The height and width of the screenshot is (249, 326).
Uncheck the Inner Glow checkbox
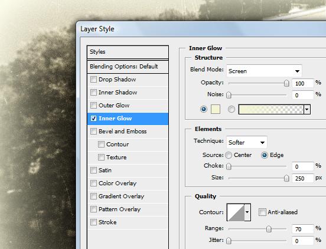[x=93, y=119]
